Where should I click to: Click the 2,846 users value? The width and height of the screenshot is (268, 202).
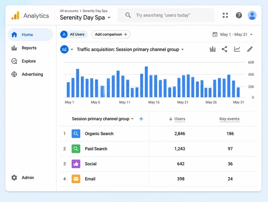[180, 134]
